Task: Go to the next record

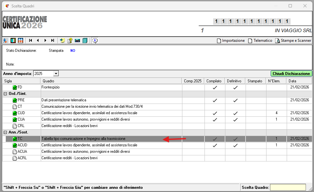Action: tap(45, 41)
